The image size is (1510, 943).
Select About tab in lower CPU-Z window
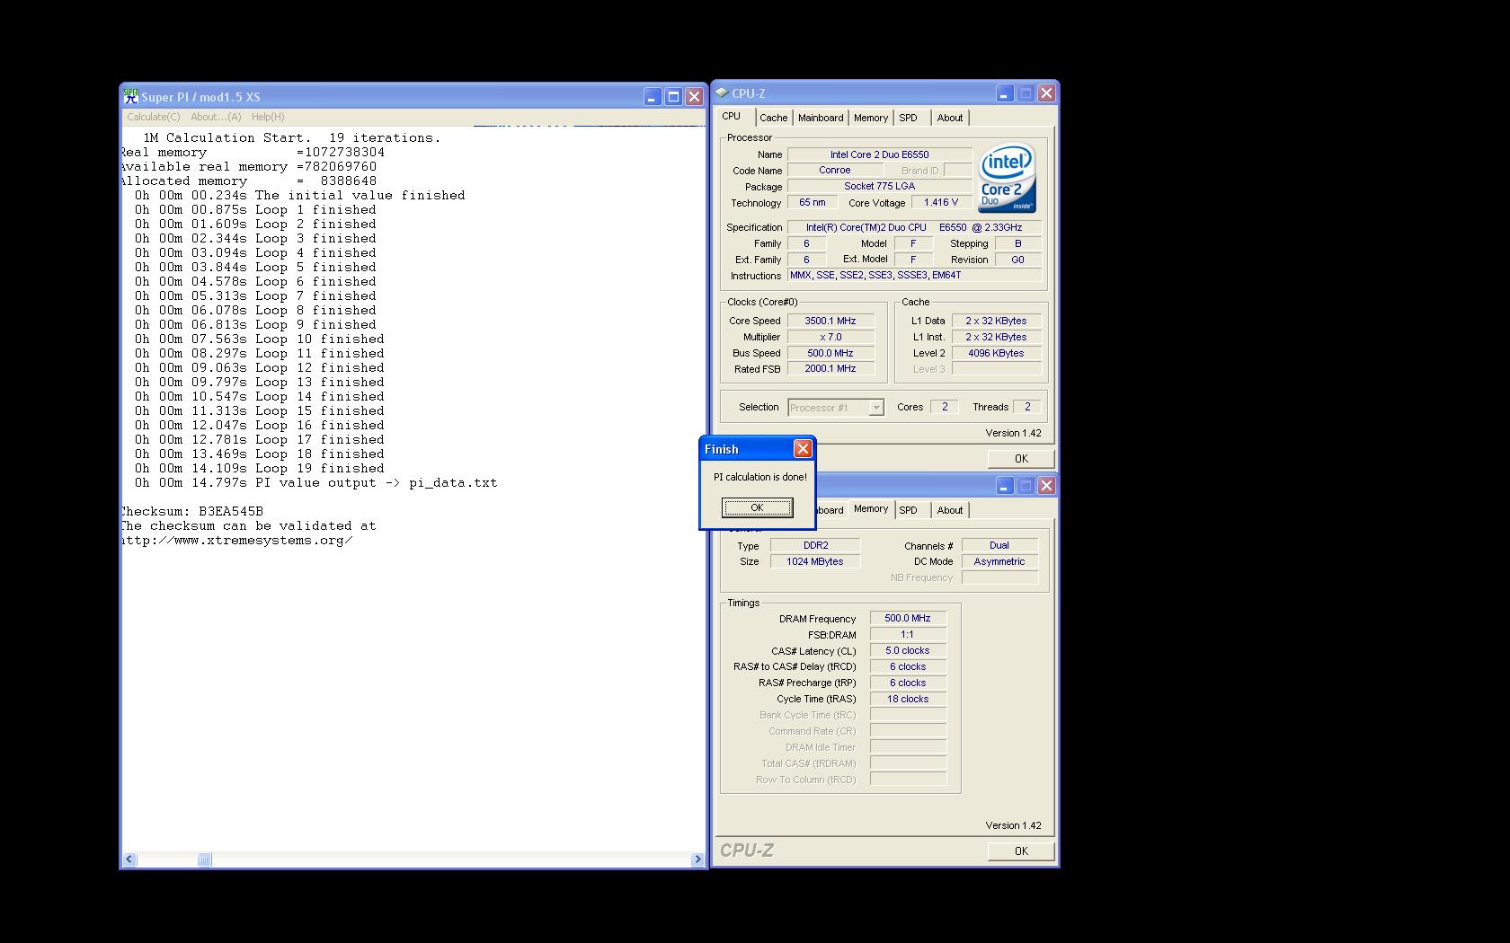point(949,510)
